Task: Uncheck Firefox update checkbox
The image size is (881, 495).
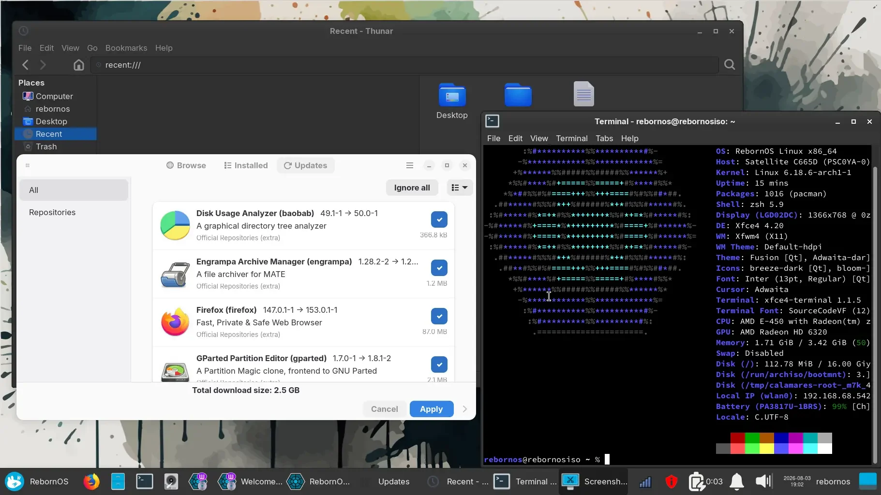Action: click(x=439, y=316)
